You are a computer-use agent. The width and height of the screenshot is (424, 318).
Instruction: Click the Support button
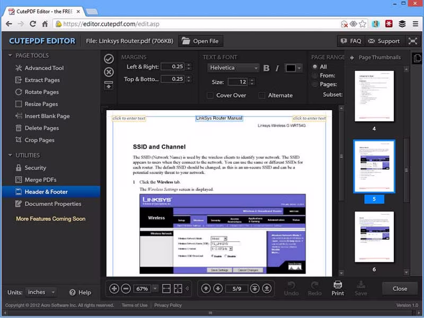click(x=384, y=41)
